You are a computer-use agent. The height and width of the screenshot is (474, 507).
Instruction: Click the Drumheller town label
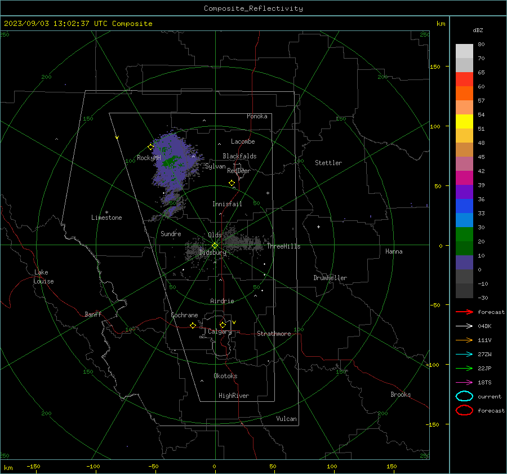(330, 278)
